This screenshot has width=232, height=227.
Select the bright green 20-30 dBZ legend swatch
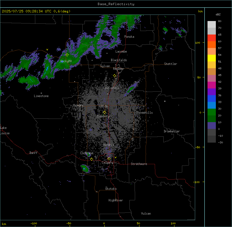tap(212, 112)
